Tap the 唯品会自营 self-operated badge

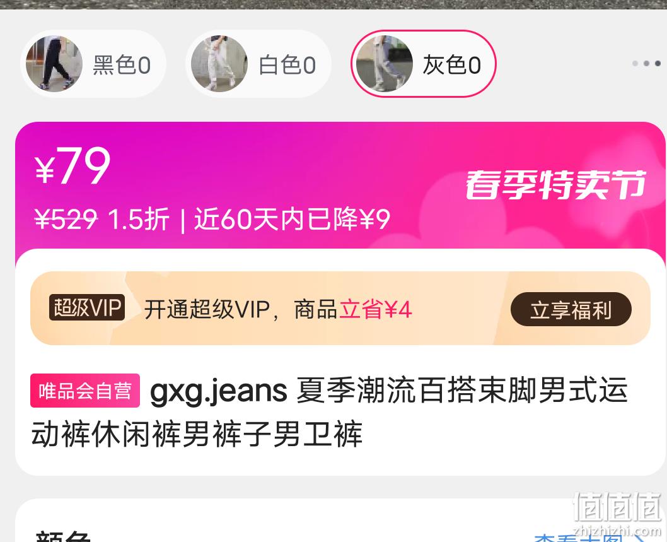pyautogui.click(x=85, y=391)
